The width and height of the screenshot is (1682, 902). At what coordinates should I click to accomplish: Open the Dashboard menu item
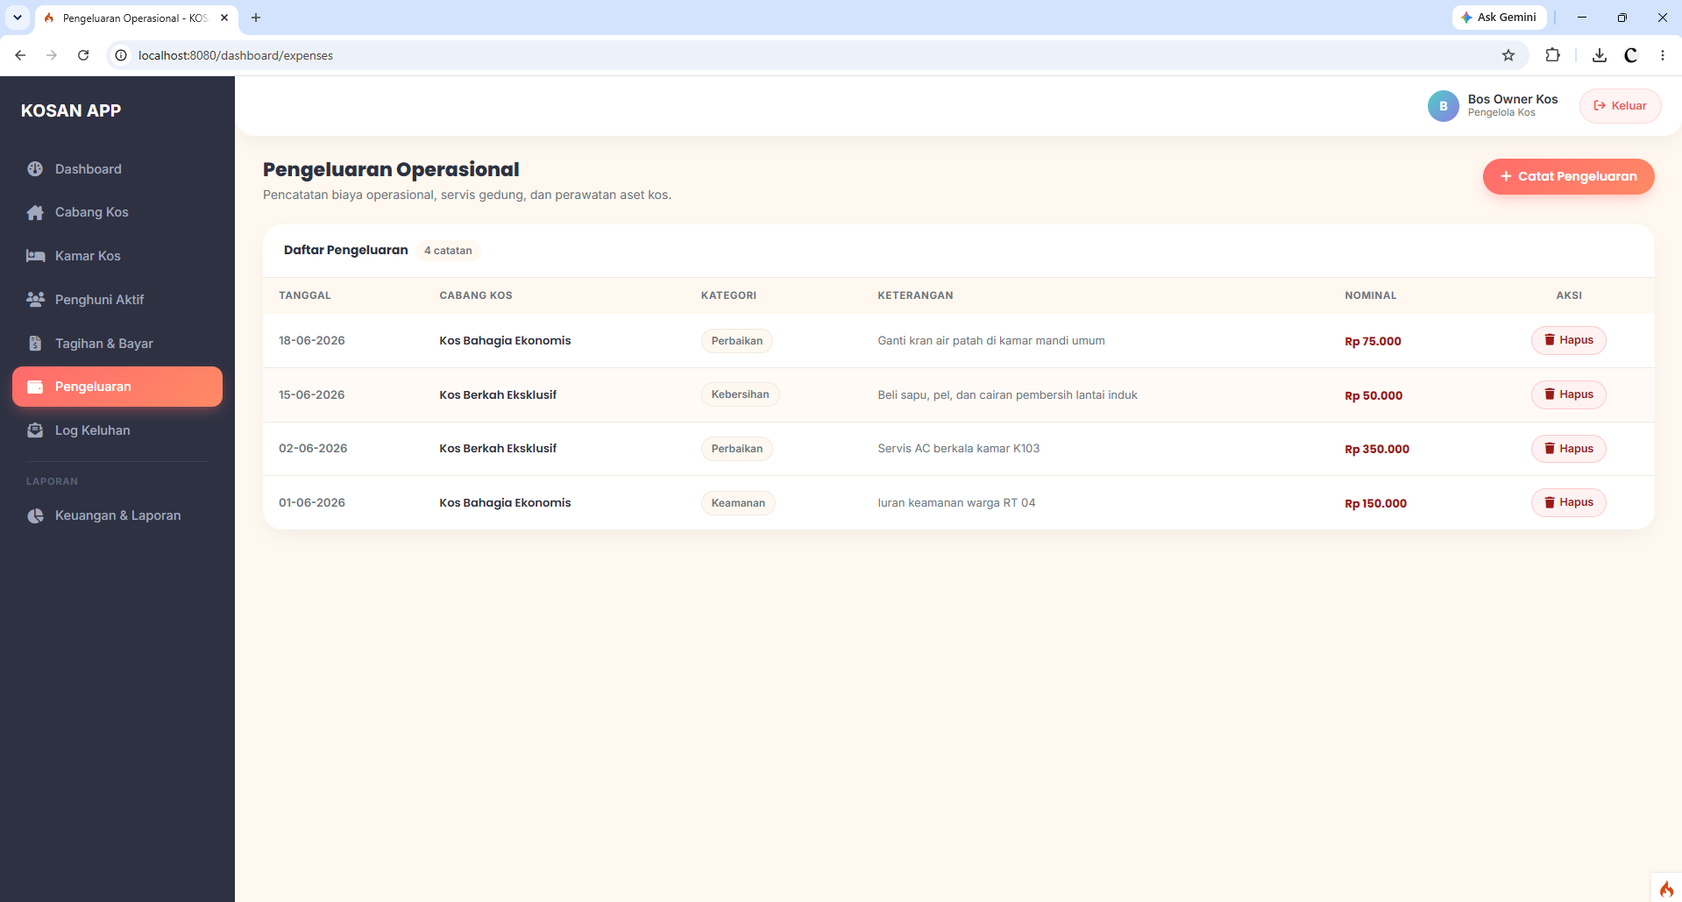[x=117, y=169]
